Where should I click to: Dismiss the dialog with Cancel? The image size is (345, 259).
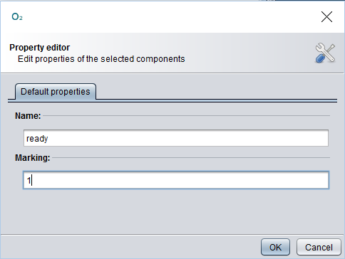click(319, 247)
